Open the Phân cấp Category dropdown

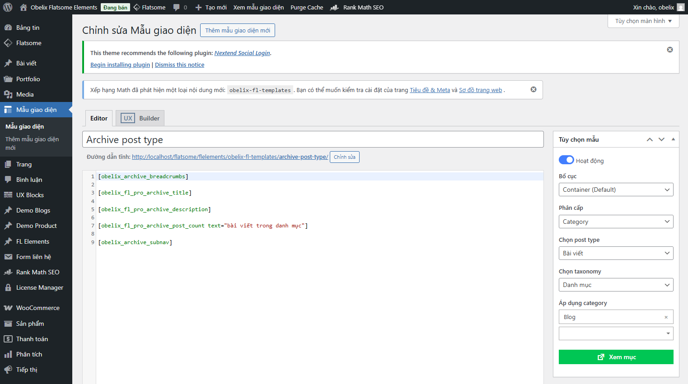[x=616, y=222]
